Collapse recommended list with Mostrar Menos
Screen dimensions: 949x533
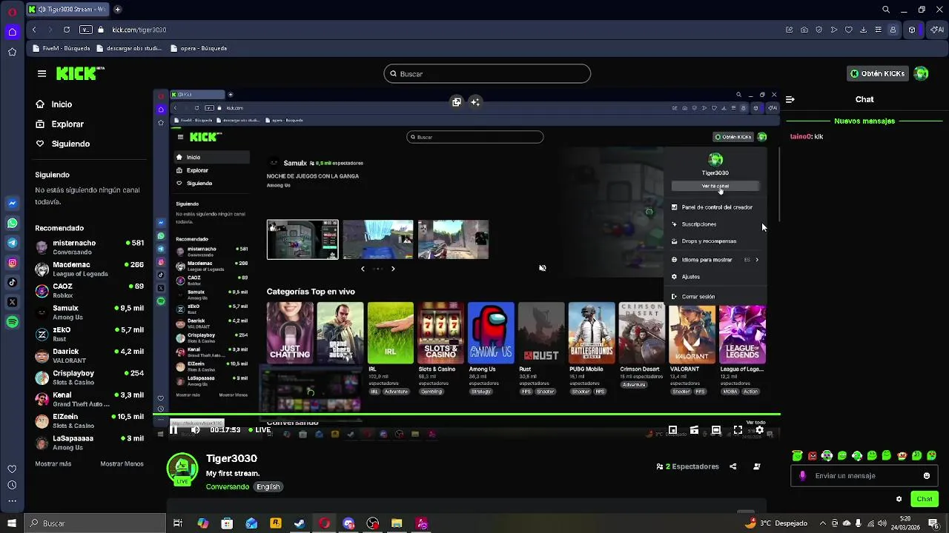[122, 464]
